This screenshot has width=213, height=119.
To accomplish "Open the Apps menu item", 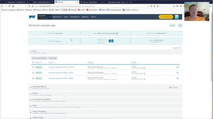I will [x=66, y=17].
